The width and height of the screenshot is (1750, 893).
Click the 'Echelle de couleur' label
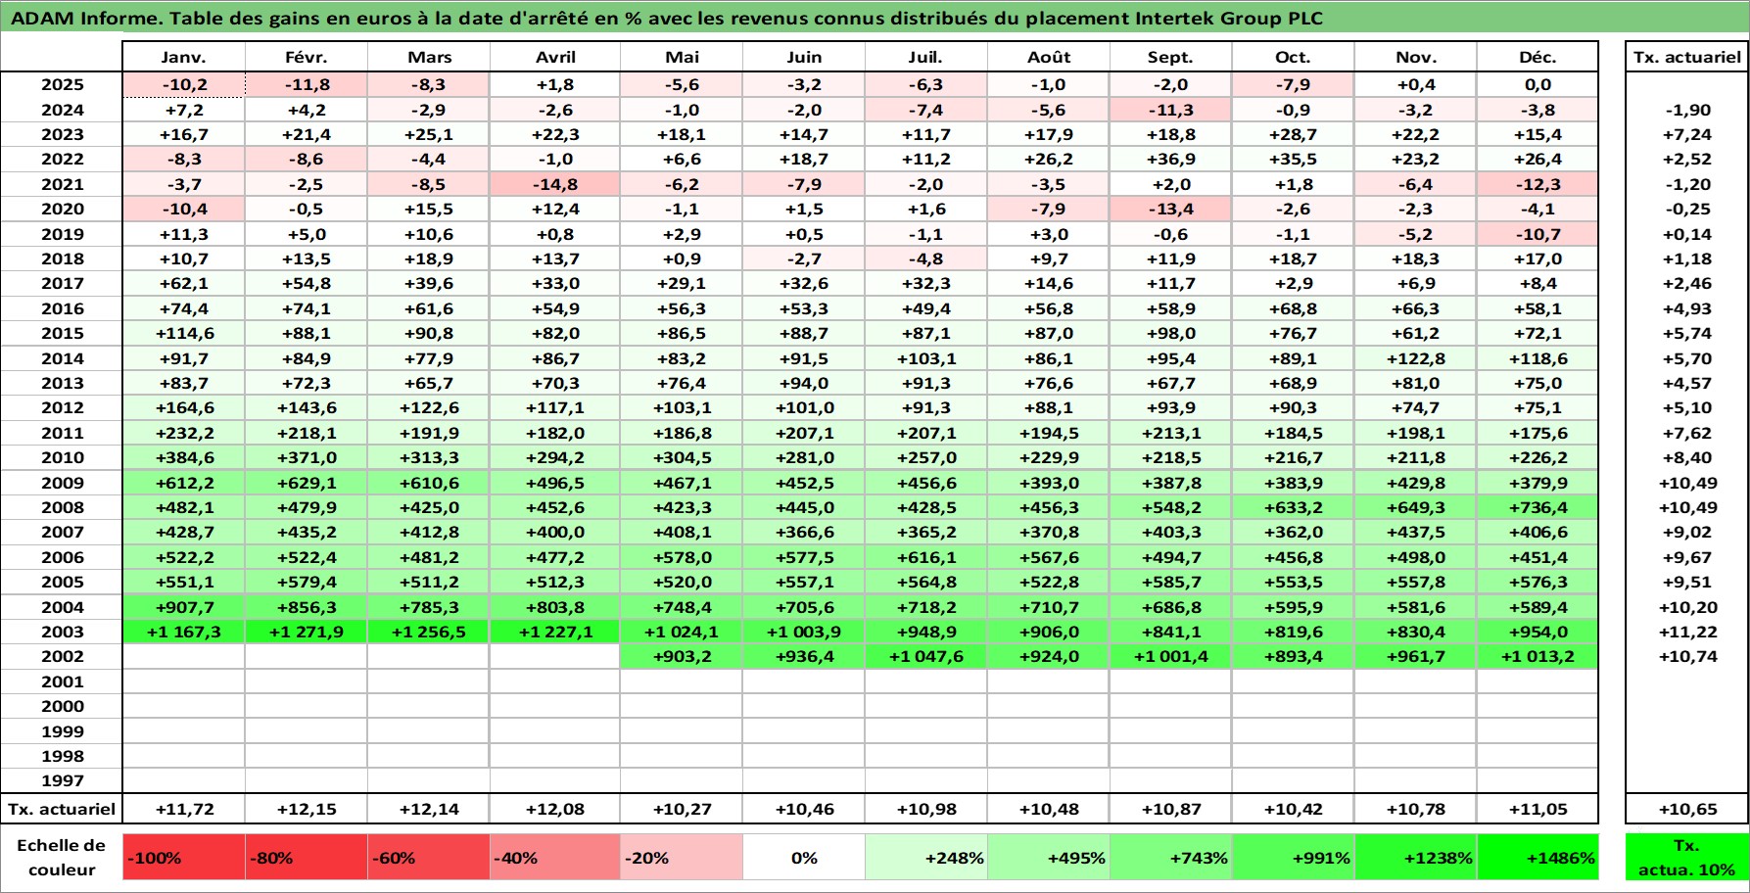click(x=61, y=858)
